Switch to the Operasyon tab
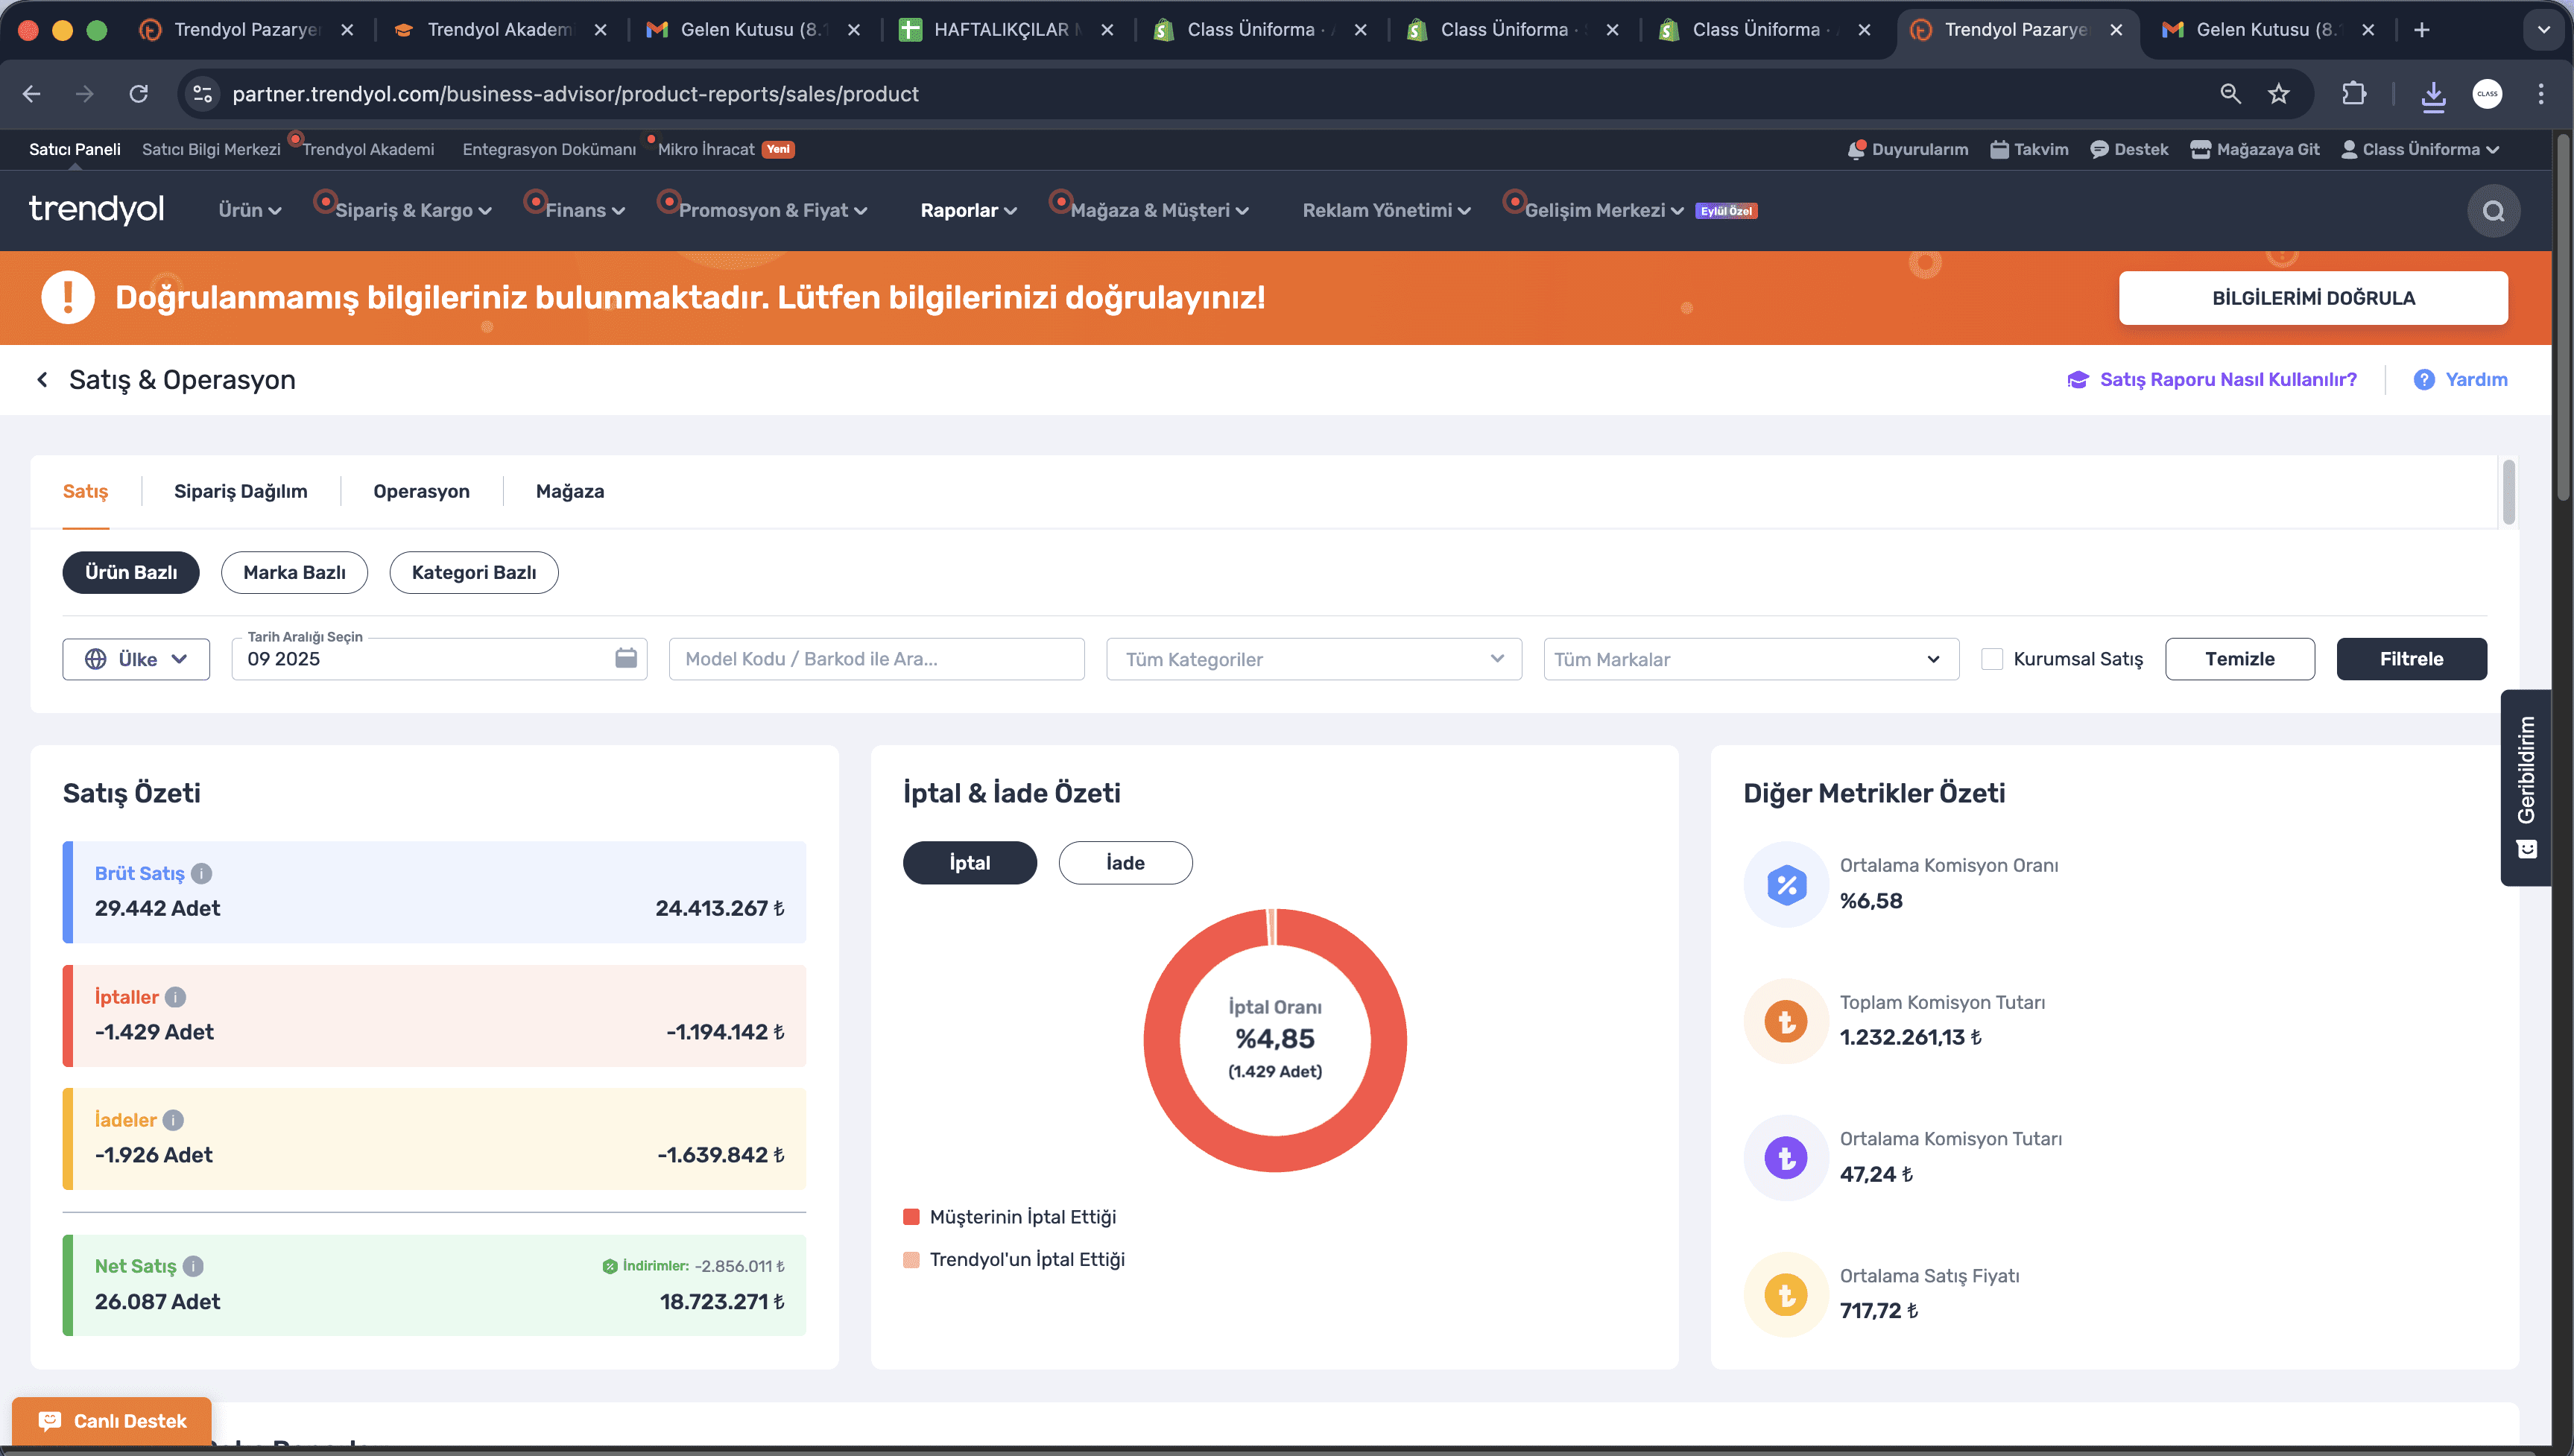The height and width of the screenshot is (1456, 2574). click(421, 491)
